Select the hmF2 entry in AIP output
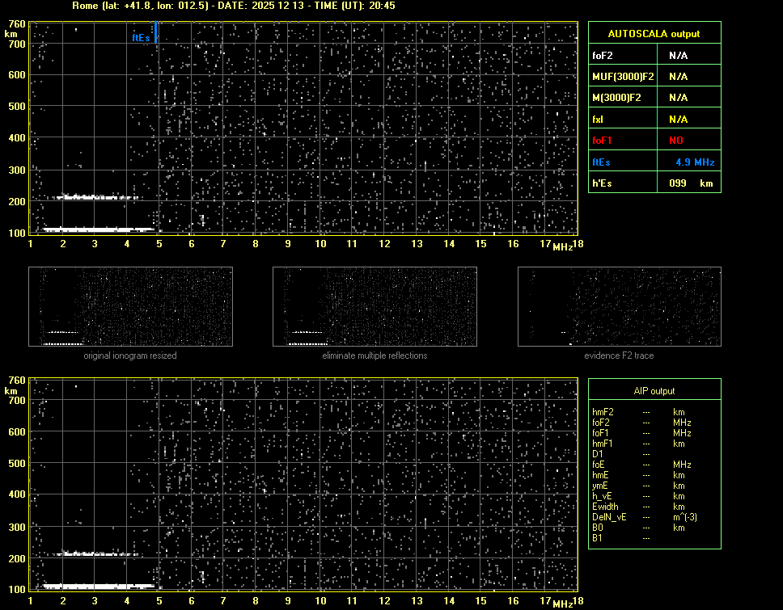783x610 pixels. [603, 412]
